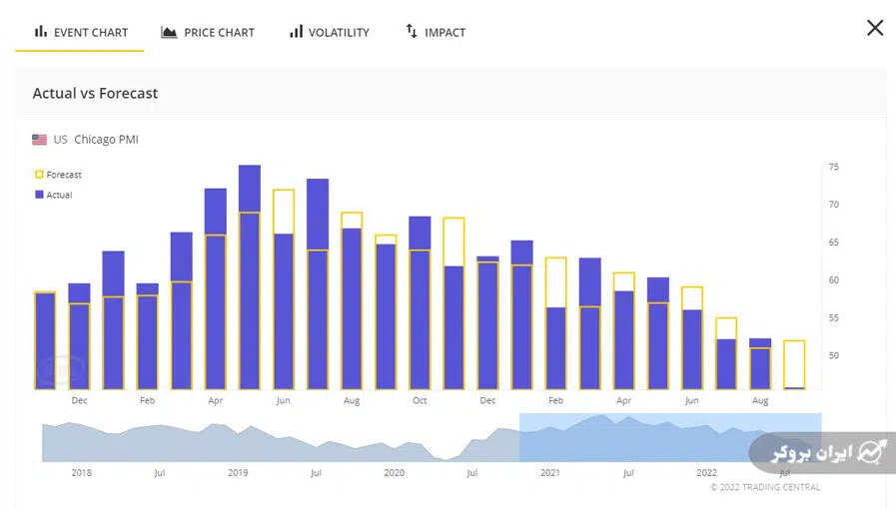Image resolution: width=896 pixels, height=509 pixels.
Task: Toggle the Actual legend series
Action: tap(54, 195)
